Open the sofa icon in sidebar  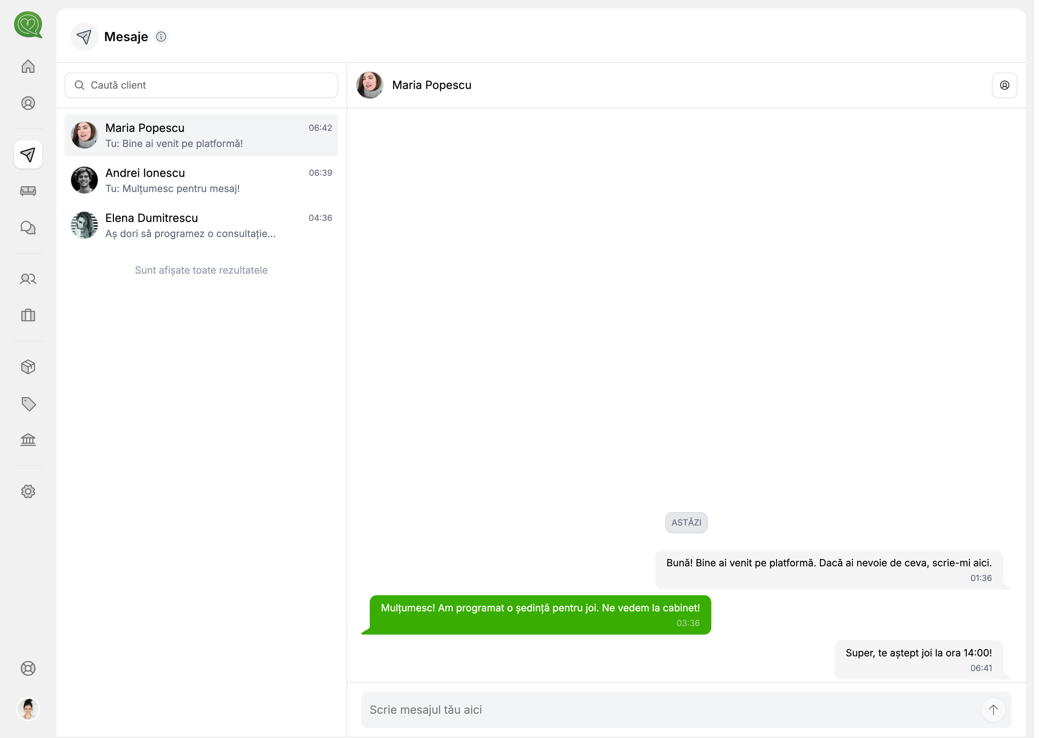coord(28,191)
